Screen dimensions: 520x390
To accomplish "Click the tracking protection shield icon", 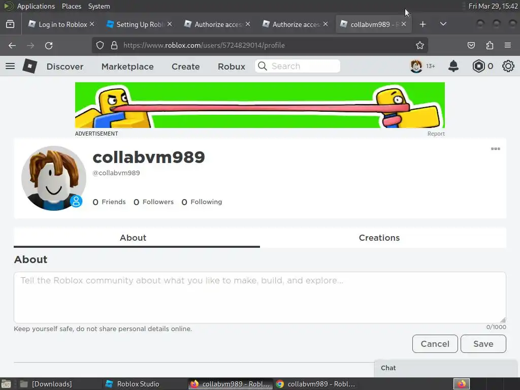I will pyautogui.click(x=100, y=45).
